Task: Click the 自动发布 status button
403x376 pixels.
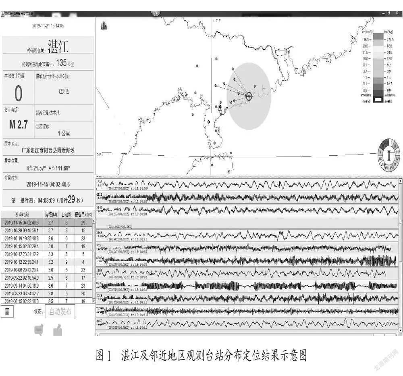Action: coord(60,312)
